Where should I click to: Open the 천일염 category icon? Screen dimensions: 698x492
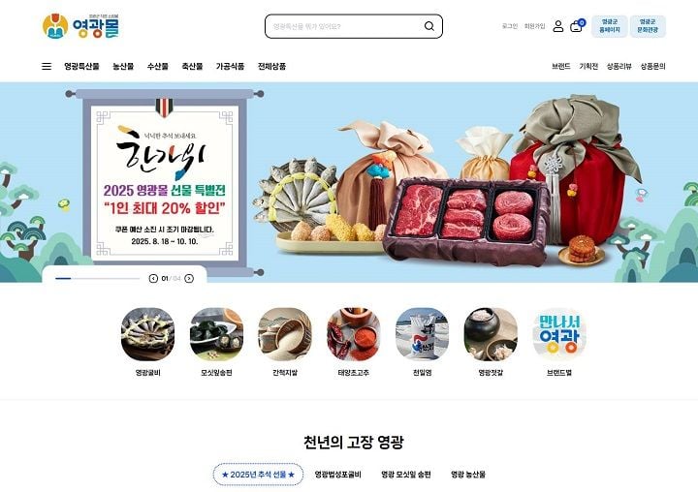422,334
